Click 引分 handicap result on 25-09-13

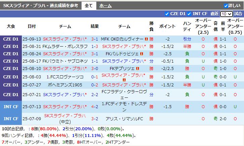click(x=187, y=39)
